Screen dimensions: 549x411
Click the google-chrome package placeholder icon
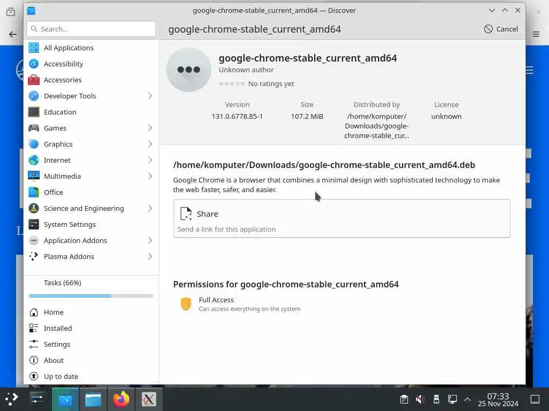pos(189,70)
